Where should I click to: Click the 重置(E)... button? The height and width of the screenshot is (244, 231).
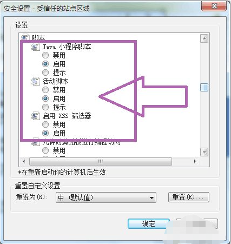click(189, 197)
